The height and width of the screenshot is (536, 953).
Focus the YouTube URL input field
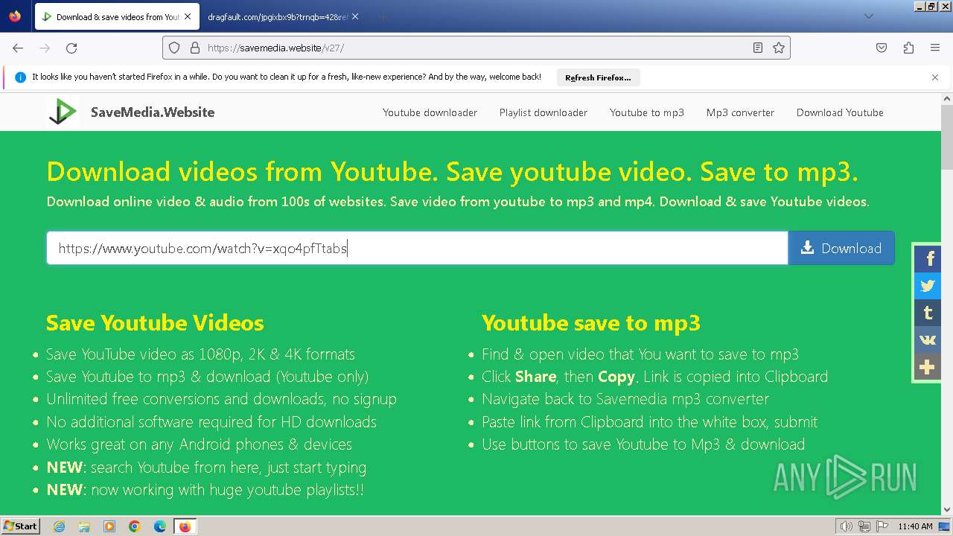[417, 248]
